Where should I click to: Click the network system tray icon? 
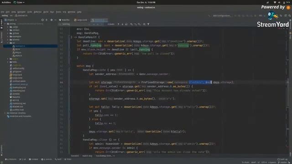pos(275,2)
